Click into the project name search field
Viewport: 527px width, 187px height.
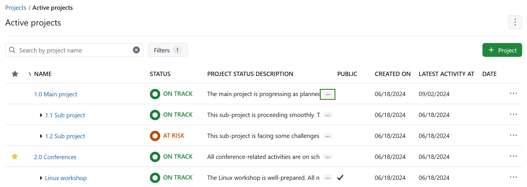[x=72, y=50]
